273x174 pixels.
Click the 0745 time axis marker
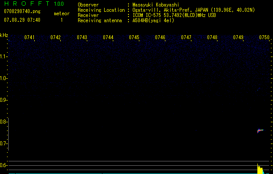(x=134, y=37)
